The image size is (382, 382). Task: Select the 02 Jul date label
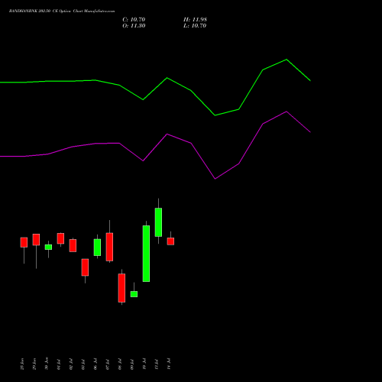(x=71, y=364)
